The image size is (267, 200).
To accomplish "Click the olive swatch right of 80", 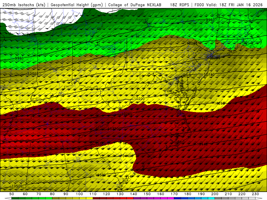I will (56, 198).
